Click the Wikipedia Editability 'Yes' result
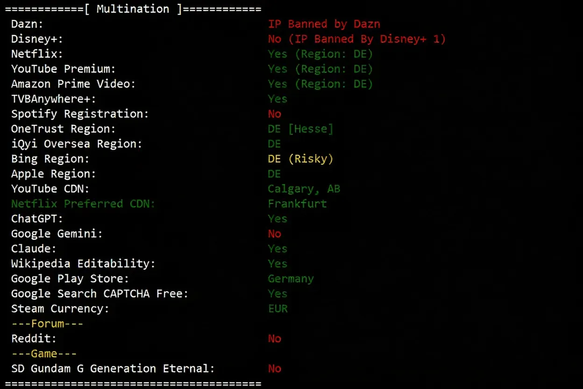 (x=277, y=263)
